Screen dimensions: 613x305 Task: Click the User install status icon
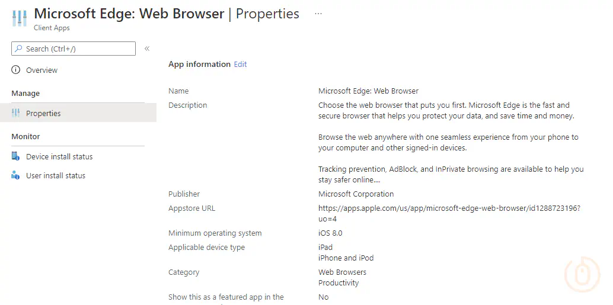[x=16, y=175]
